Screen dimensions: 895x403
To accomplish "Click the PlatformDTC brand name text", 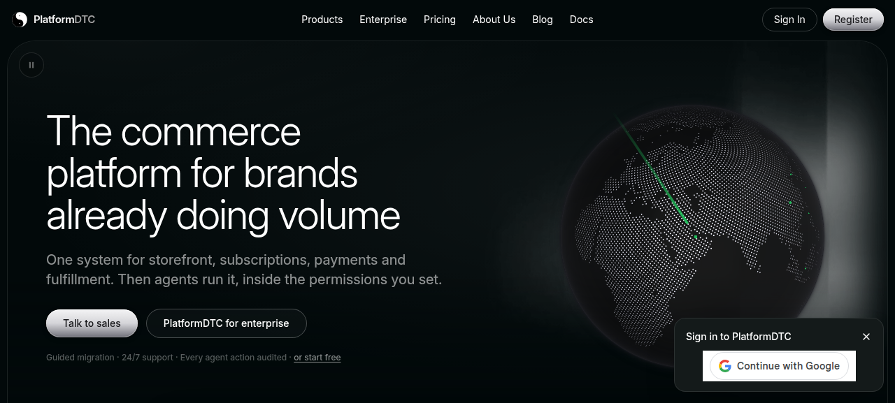I will coord(64,20).
